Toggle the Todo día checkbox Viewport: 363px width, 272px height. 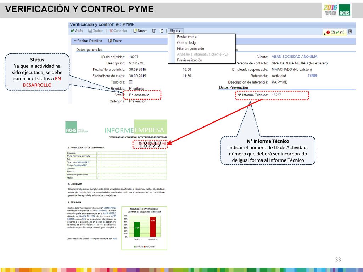pyautogui.click(x=130, y=82)
